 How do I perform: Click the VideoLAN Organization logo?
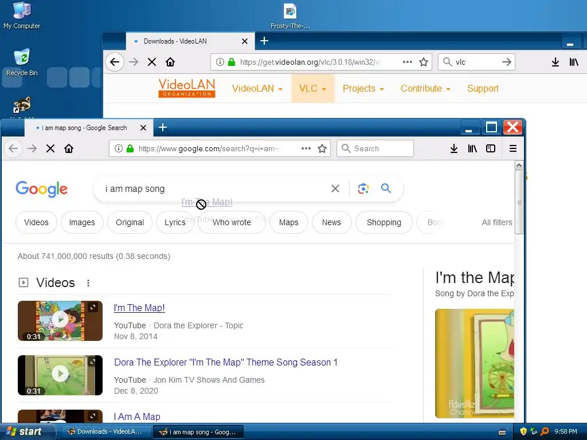[x=186, y=88]
